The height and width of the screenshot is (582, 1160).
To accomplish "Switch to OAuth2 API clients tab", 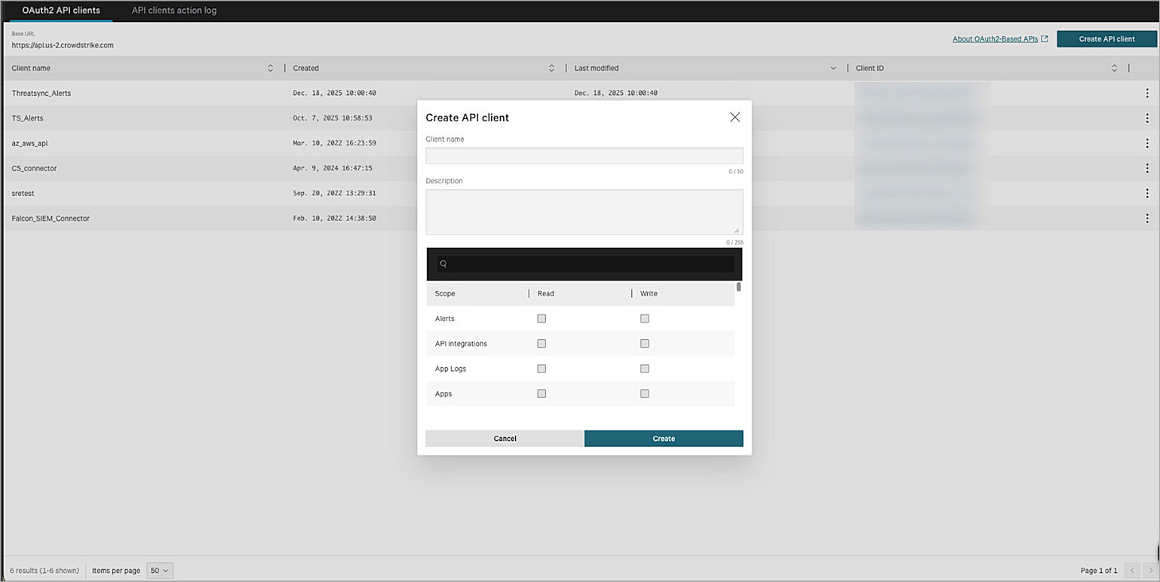I will click(61, 11).
